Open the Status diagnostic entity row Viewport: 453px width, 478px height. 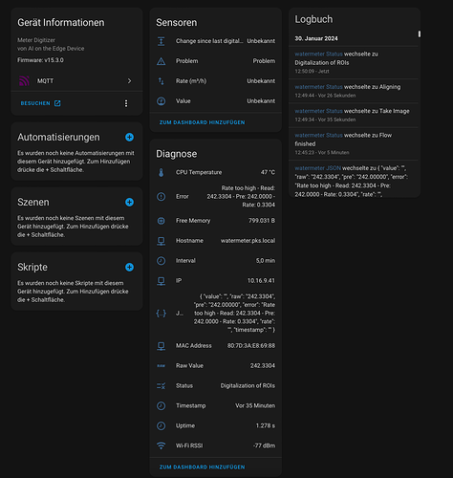coord(216,385)
